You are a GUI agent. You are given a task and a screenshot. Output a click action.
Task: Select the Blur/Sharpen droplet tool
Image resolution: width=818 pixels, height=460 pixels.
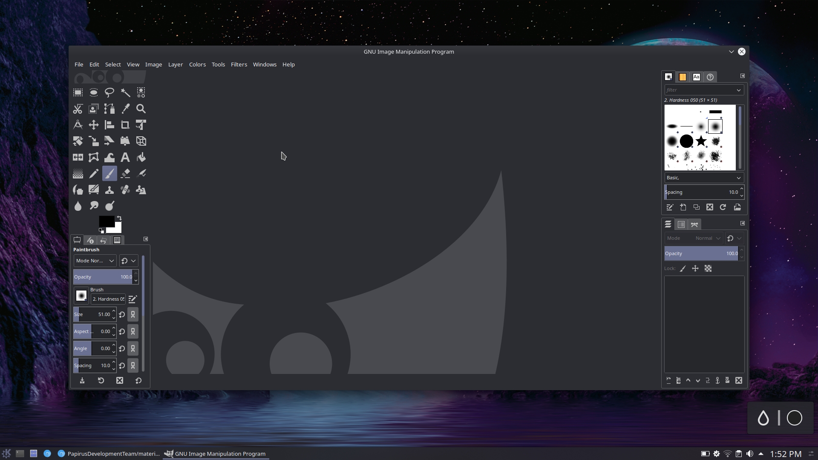(x=78, y=206)
